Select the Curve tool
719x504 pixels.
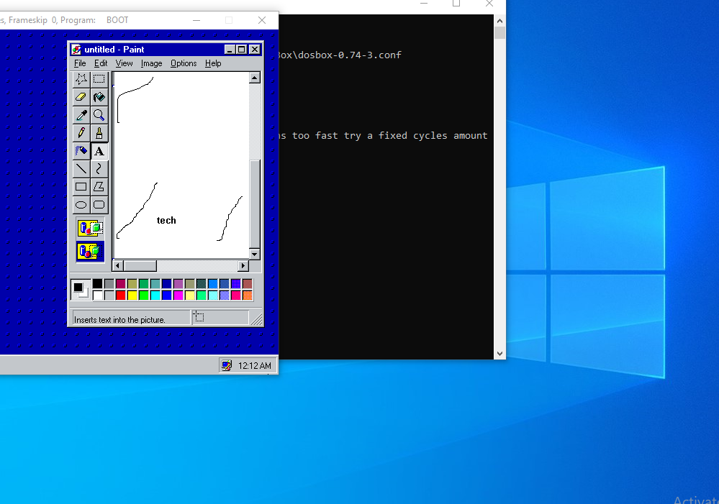coord(99,169)
